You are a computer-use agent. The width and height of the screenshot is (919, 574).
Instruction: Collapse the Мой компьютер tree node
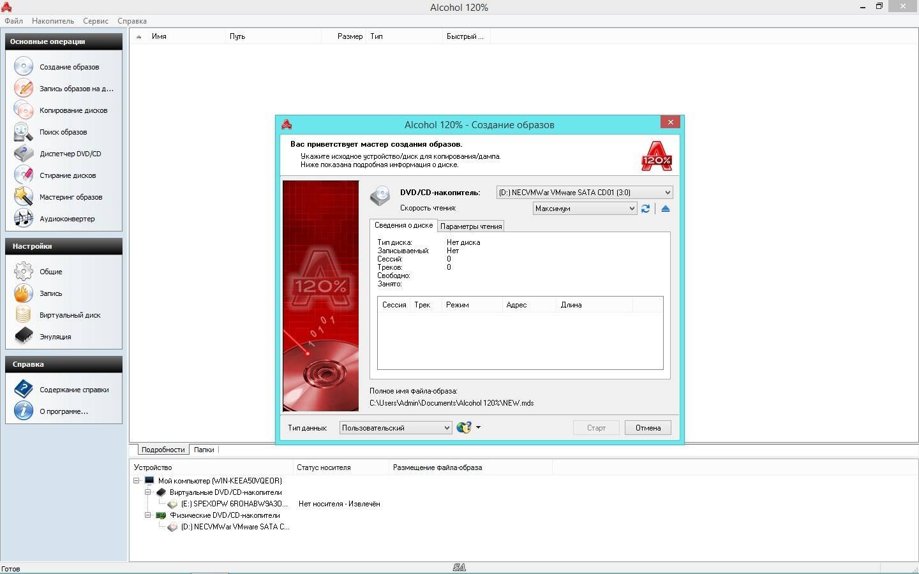click(x=137, y=480)
